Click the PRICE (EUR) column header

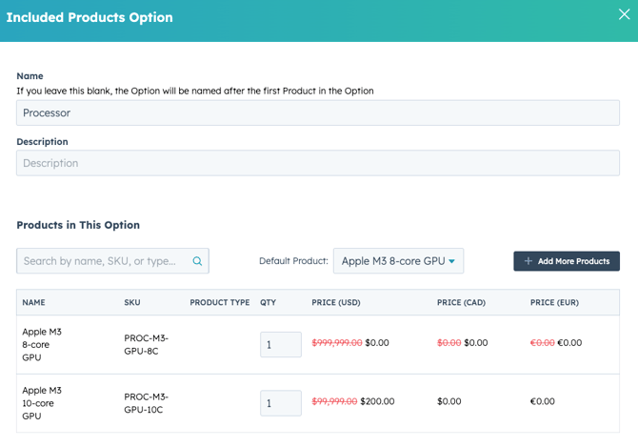click(554, 303)
